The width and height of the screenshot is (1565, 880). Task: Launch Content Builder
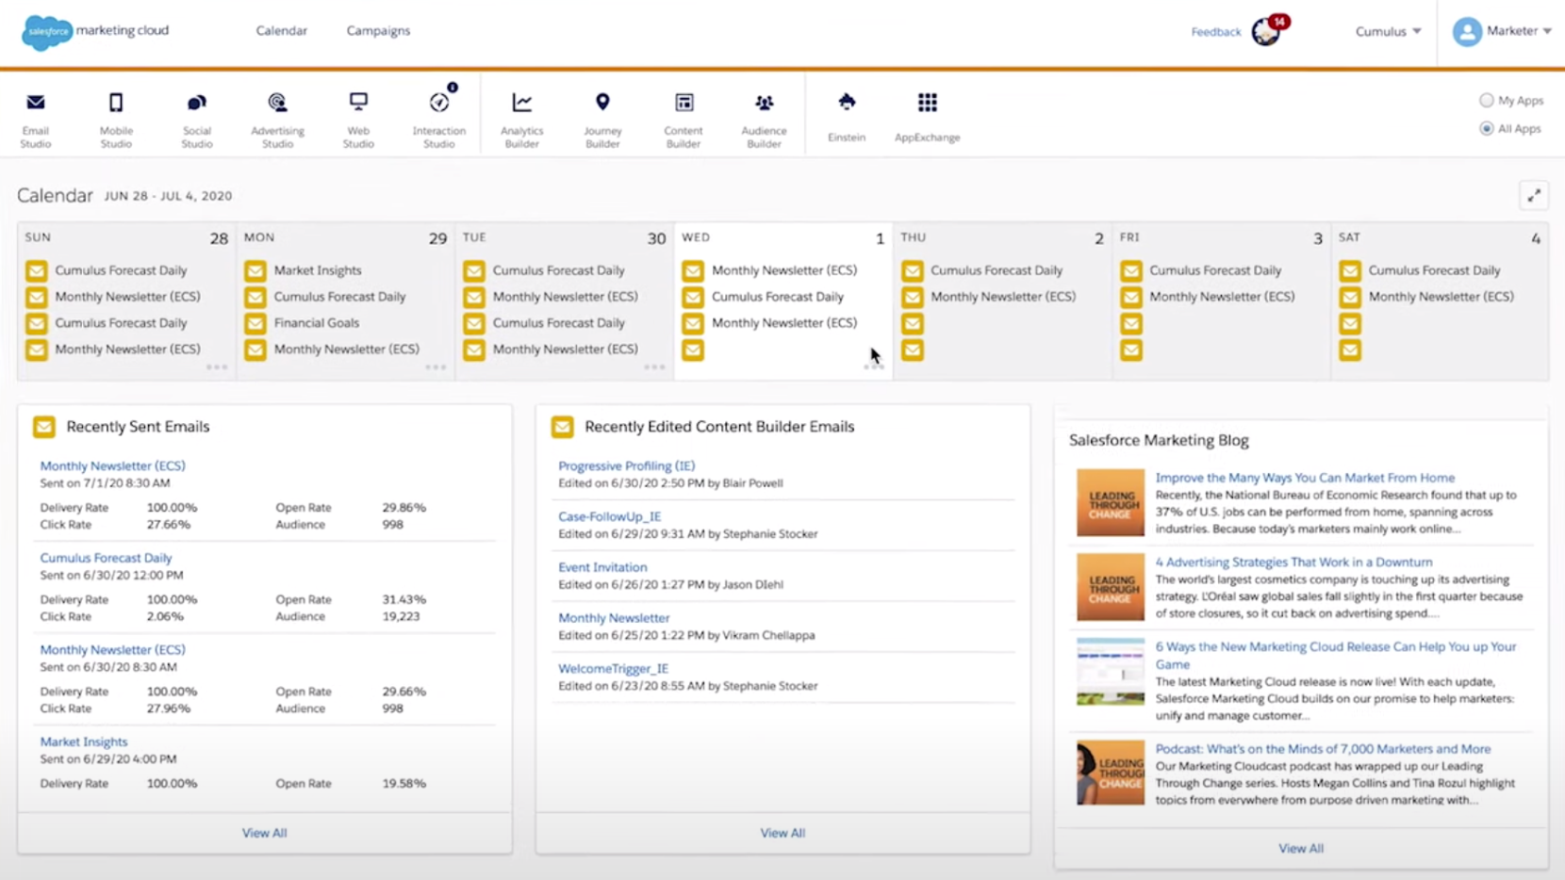pos(683,115)
